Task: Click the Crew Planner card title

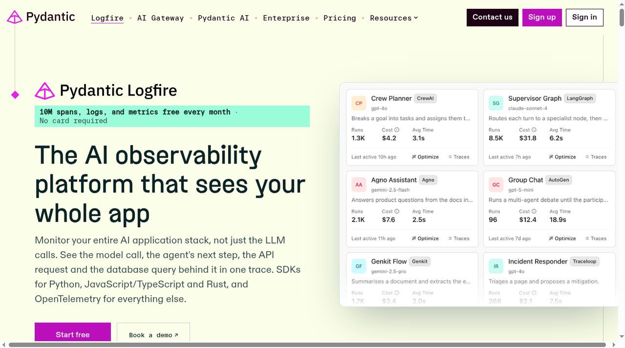Action: point(391,98)
